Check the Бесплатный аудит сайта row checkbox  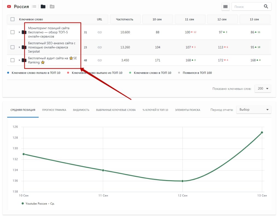[13, 60]
